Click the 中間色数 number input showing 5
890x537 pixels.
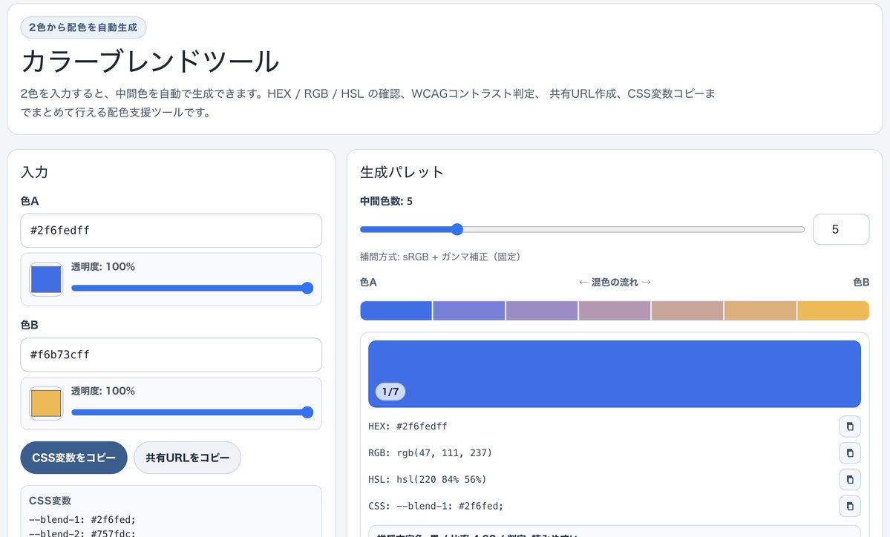click(840, 229)
